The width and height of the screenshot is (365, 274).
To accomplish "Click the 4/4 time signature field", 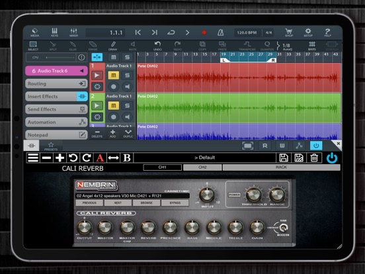I will (x=268, y=32).
